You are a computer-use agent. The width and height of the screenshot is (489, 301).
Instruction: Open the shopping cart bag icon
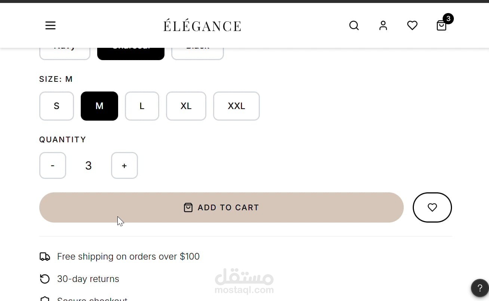click(x=442, y=25)
